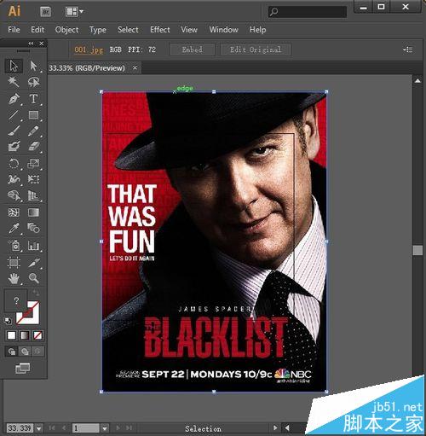Click the Change Screen Mode icon

pyautogui.click(x=23, y=368)
